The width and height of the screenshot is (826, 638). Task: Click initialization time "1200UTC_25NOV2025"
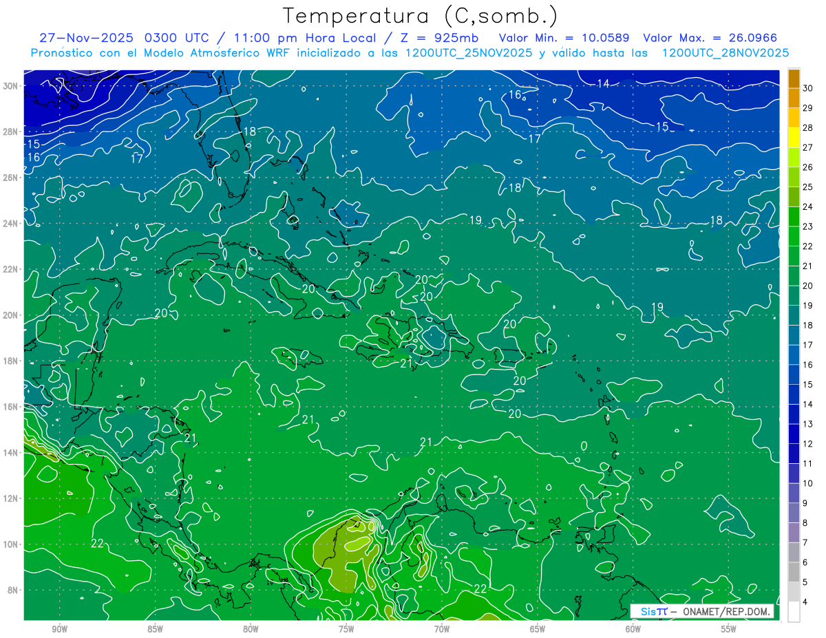pyautogui.click(x=469, y=53)
